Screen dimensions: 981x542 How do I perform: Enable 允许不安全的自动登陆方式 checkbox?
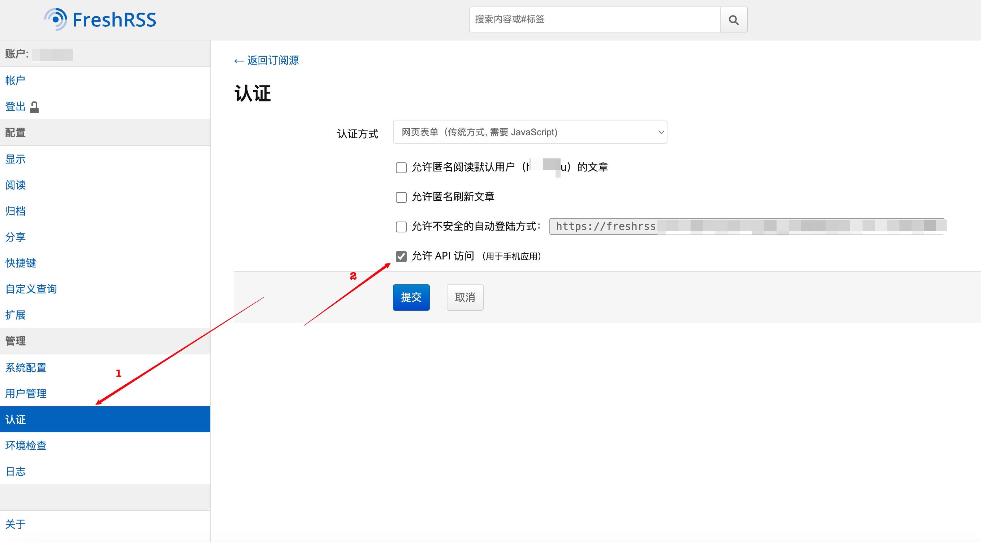401,227
